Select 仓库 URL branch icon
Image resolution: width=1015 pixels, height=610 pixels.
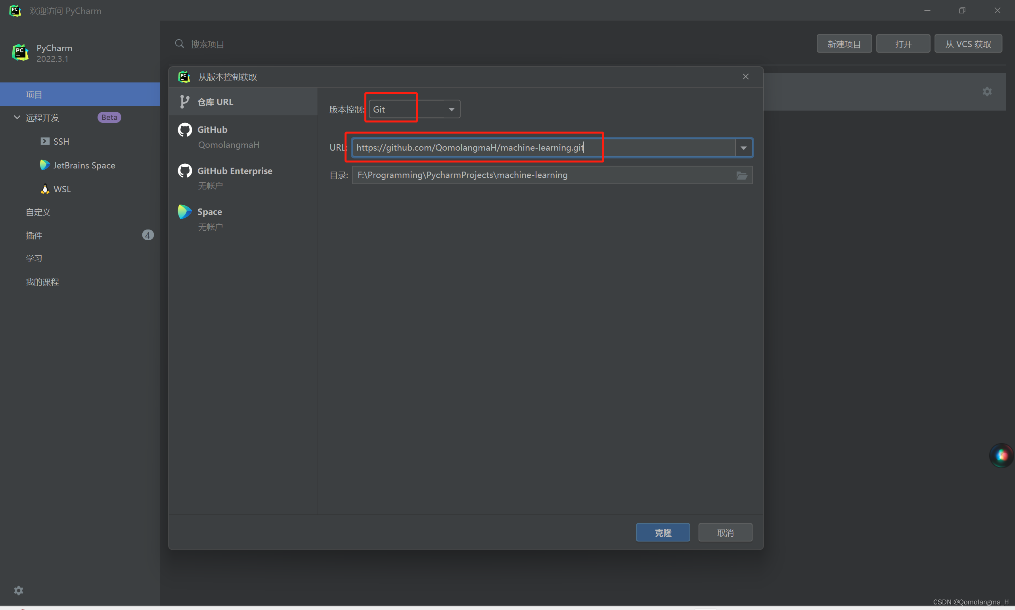pos(185,101)
